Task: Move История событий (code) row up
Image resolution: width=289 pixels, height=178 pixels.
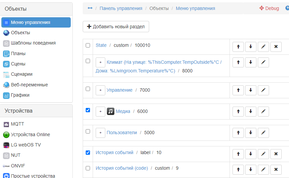Action: pyautogui.click(x=238, y=169)
